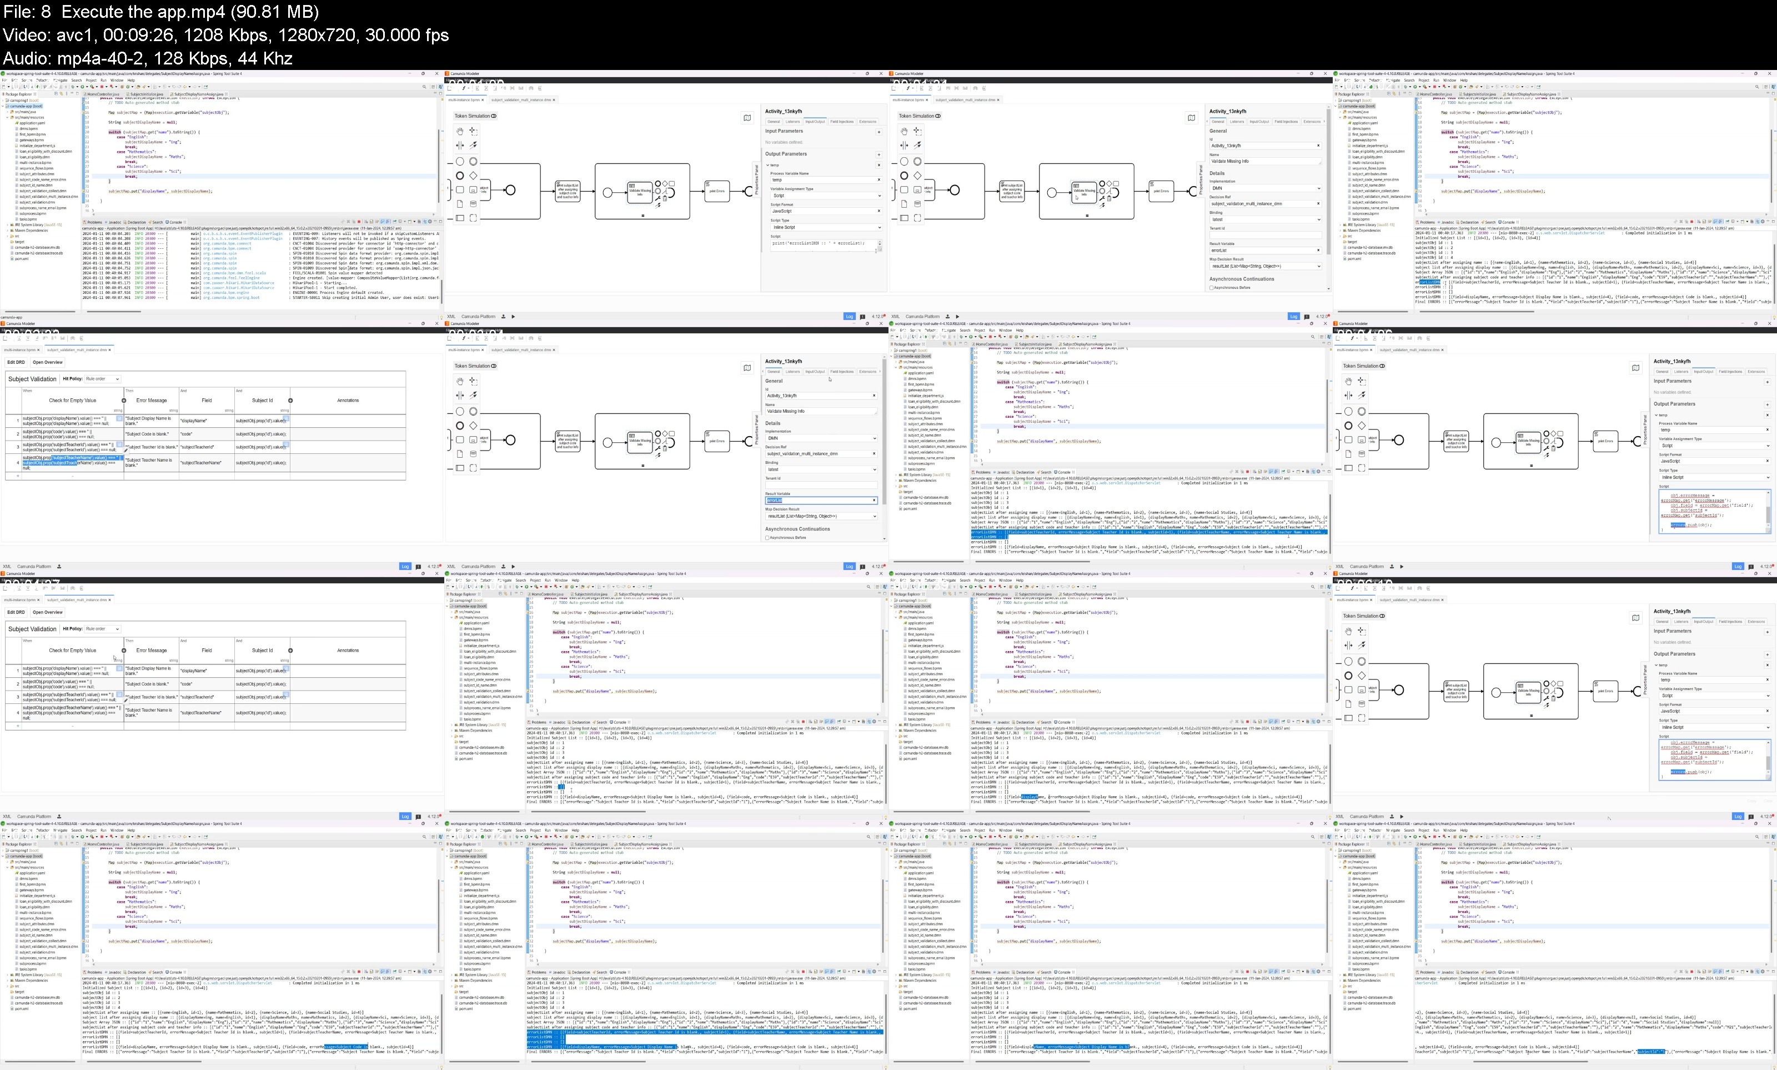
Task: Collapse src/main/resources in startup-log STS frame
Action: [7, 118]
